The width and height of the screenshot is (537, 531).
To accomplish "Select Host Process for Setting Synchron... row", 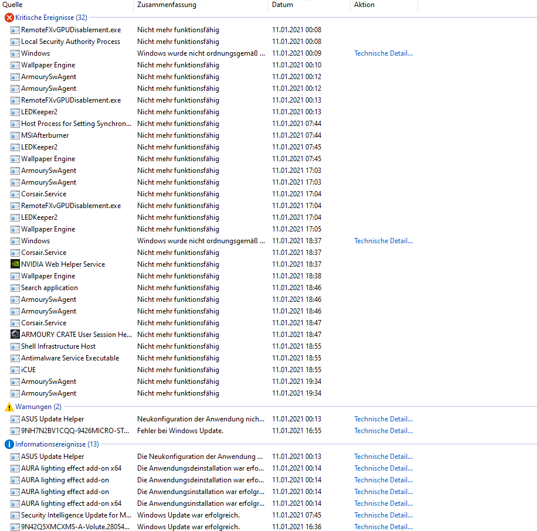I will pos(214,124).
